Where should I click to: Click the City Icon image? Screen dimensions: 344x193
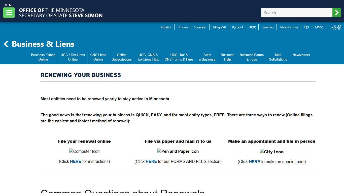[x=271, y=152]
